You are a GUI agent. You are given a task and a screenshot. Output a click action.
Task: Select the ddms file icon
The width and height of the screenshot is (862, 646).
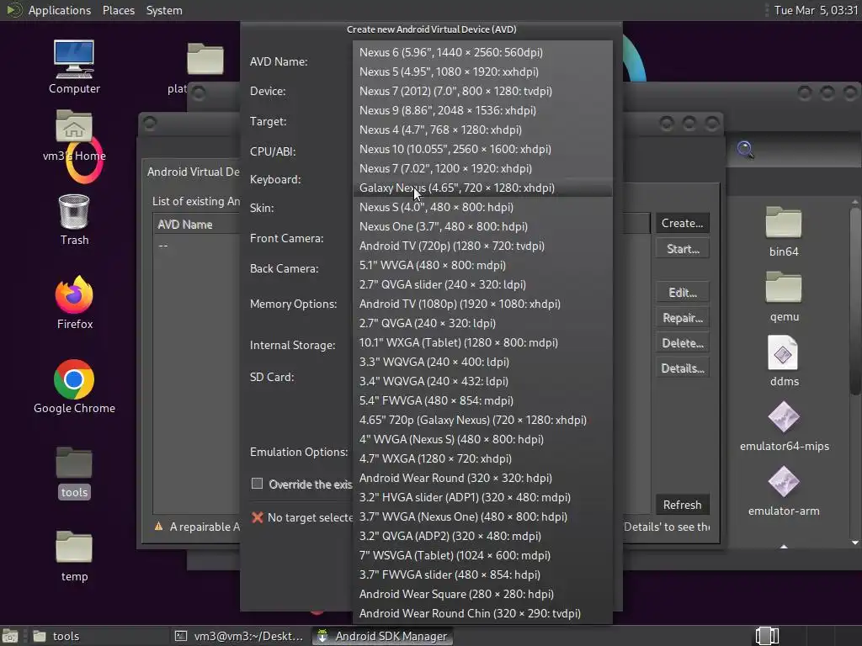pos(784,352)
